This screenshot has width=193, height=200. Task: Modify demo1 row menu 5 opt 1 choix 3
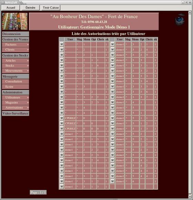coord(112,129)
